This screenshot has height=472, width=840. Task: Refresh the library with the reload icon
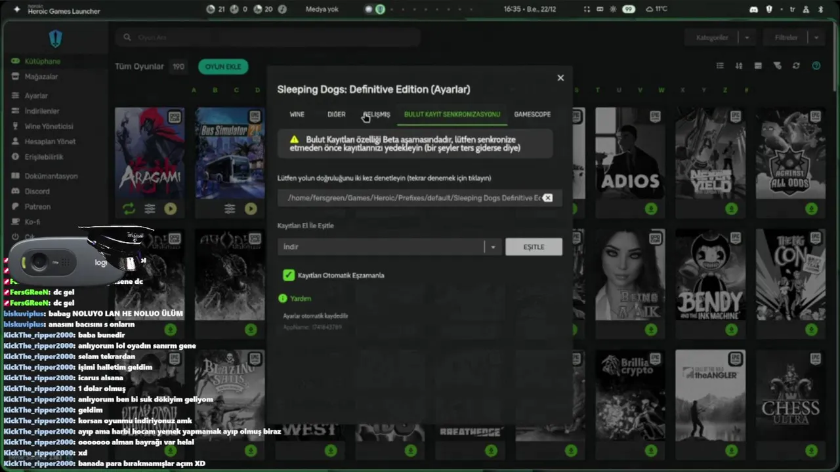796,66
